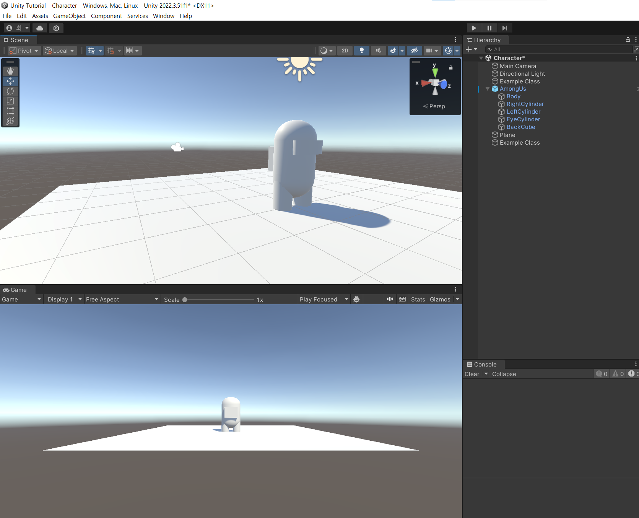Open snap increment settings dropdown
639x518 pixels.
click(133, 50)
